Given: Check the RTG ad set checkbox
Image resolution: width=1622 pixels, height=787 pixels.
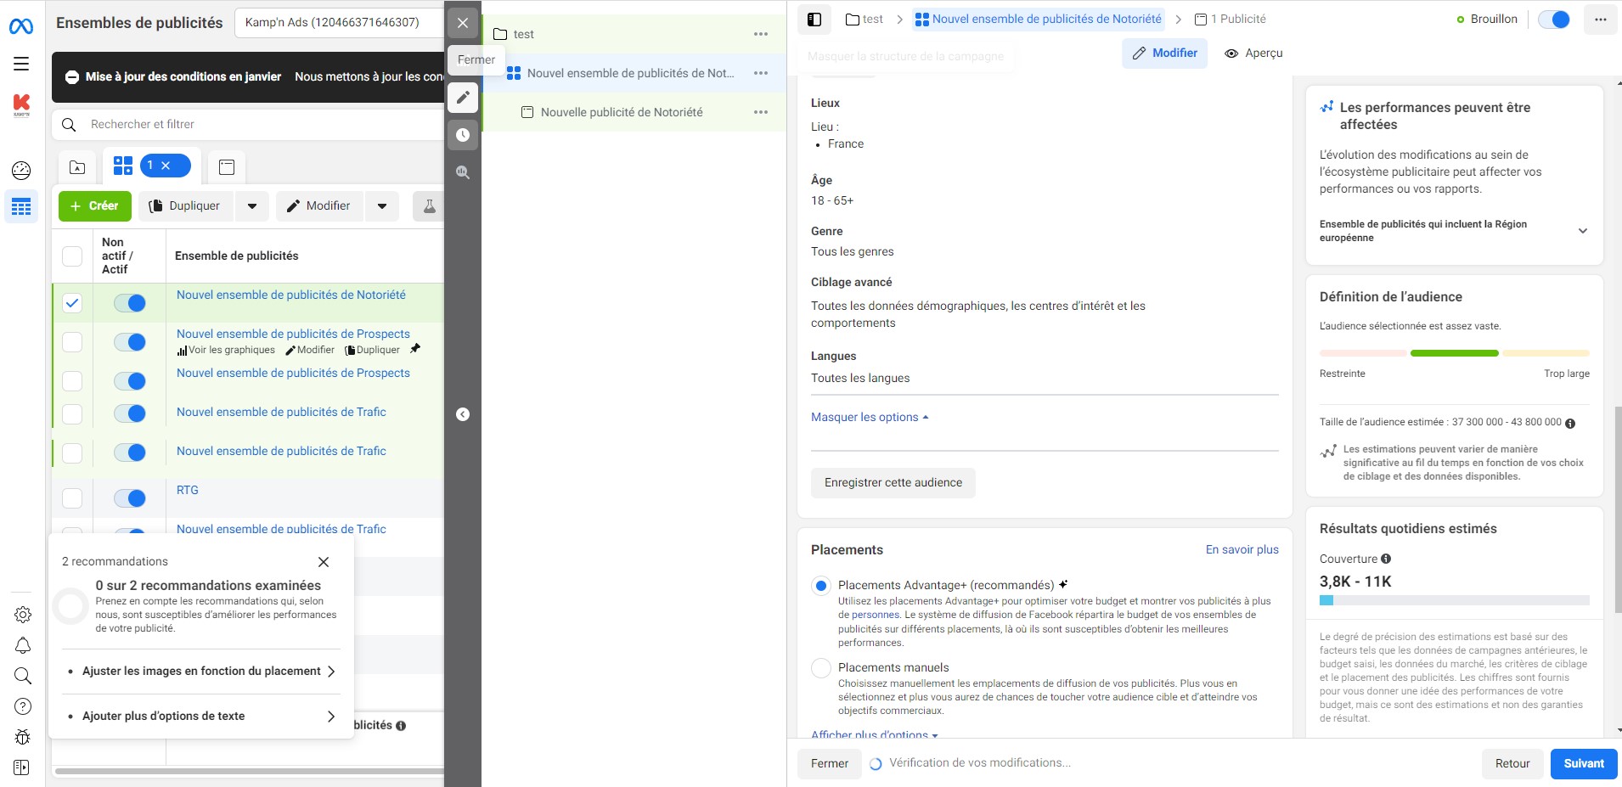Looking at the screenshot, I should coord(72,498).
